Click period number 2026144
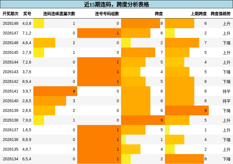The width and height of the screenshot is (233, 164). click(x=11, y=62)
